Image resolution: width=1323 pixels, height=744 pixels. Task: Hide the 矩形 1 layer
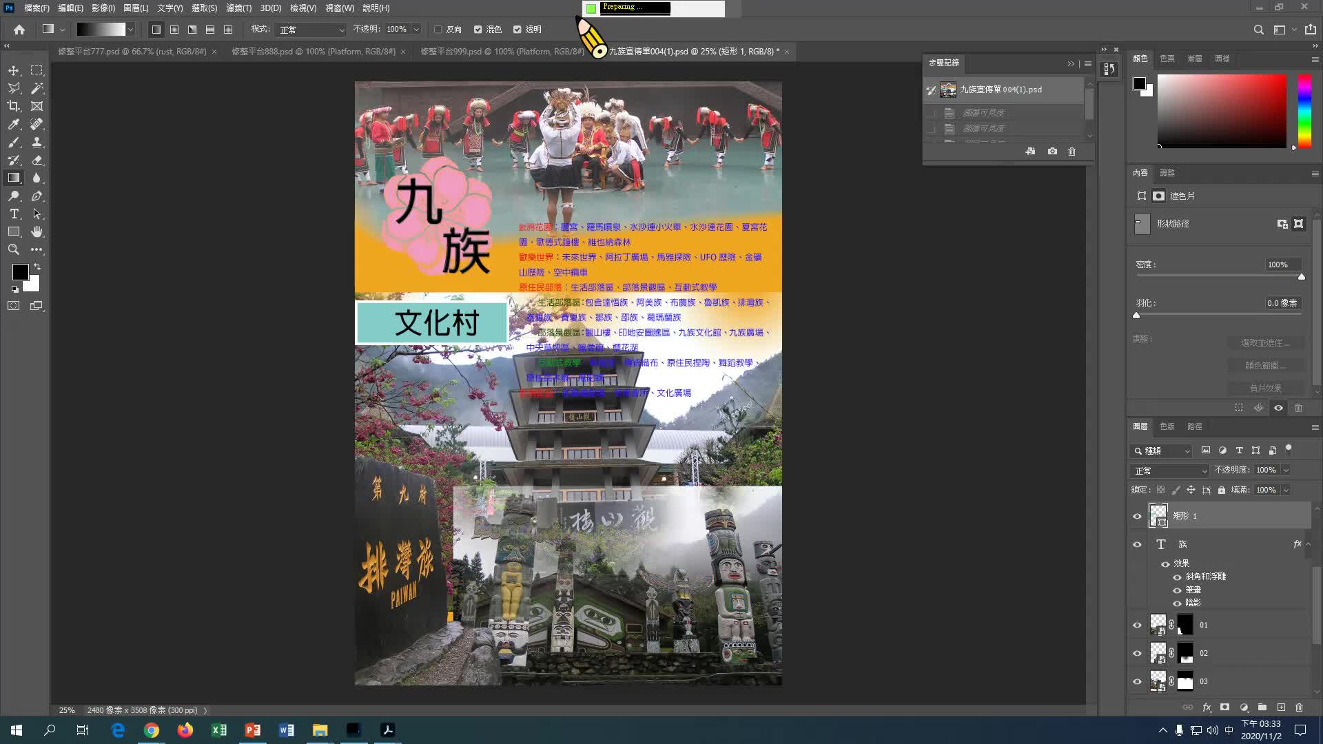click(x=1138, y=516)
